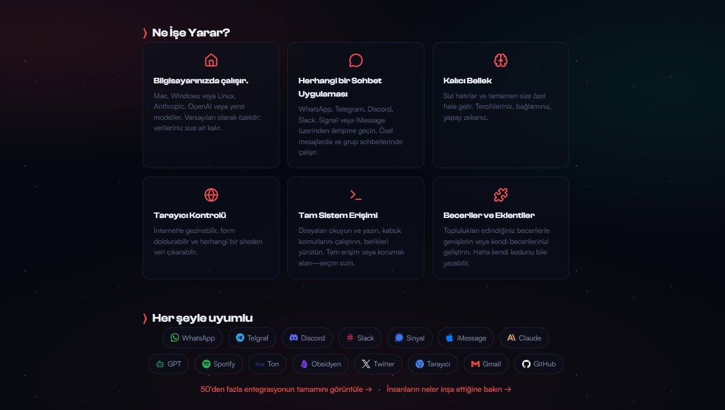Click the brain icon above Kalıcı Bellek

(x=501, y=60)
